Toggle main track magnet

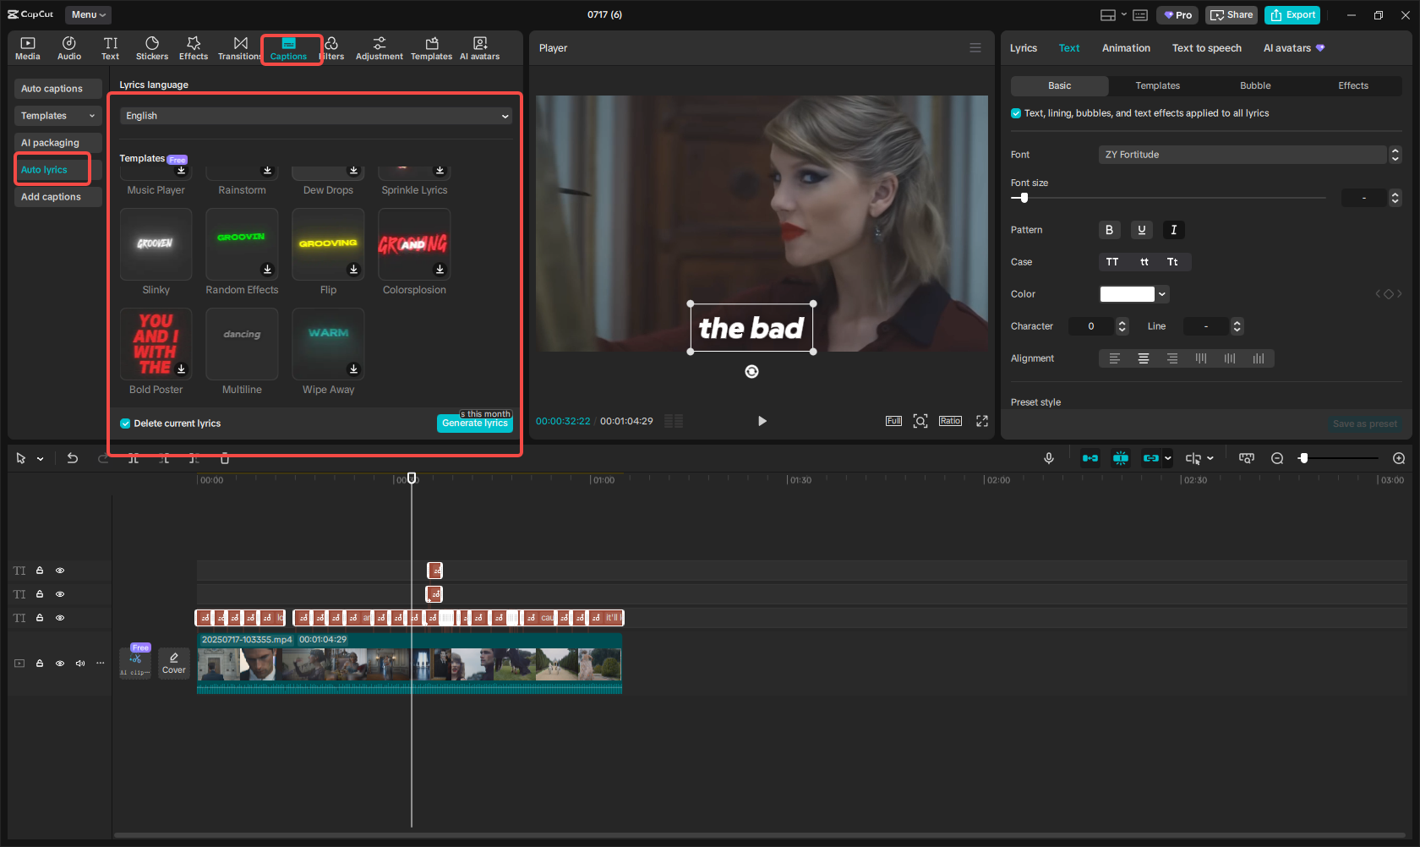tap(1090, 458)
